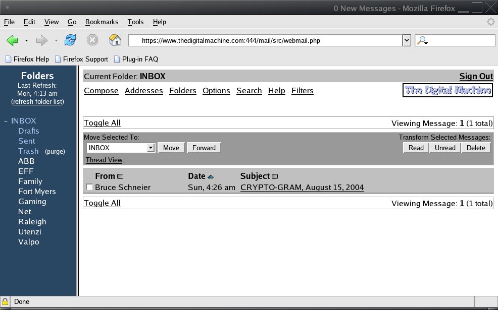The height and width of the screenshot is (310, 498).
Task: Sort messages by the Subject column icon
Action: (x=275, y=176)
